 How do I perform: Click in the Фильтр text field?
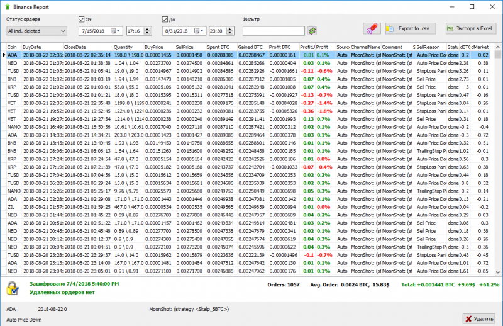tap(274, 31)
